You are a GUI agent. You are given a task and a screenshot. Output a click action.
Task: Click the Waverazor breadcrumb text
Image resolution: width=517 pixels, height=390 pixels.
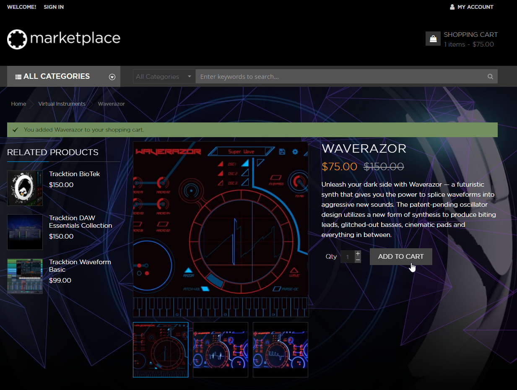(111, 104)
